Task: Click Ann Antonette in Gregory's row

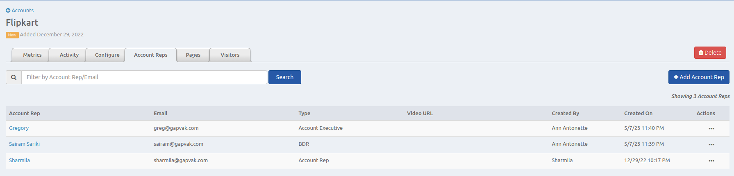Action: click(570, 128)
